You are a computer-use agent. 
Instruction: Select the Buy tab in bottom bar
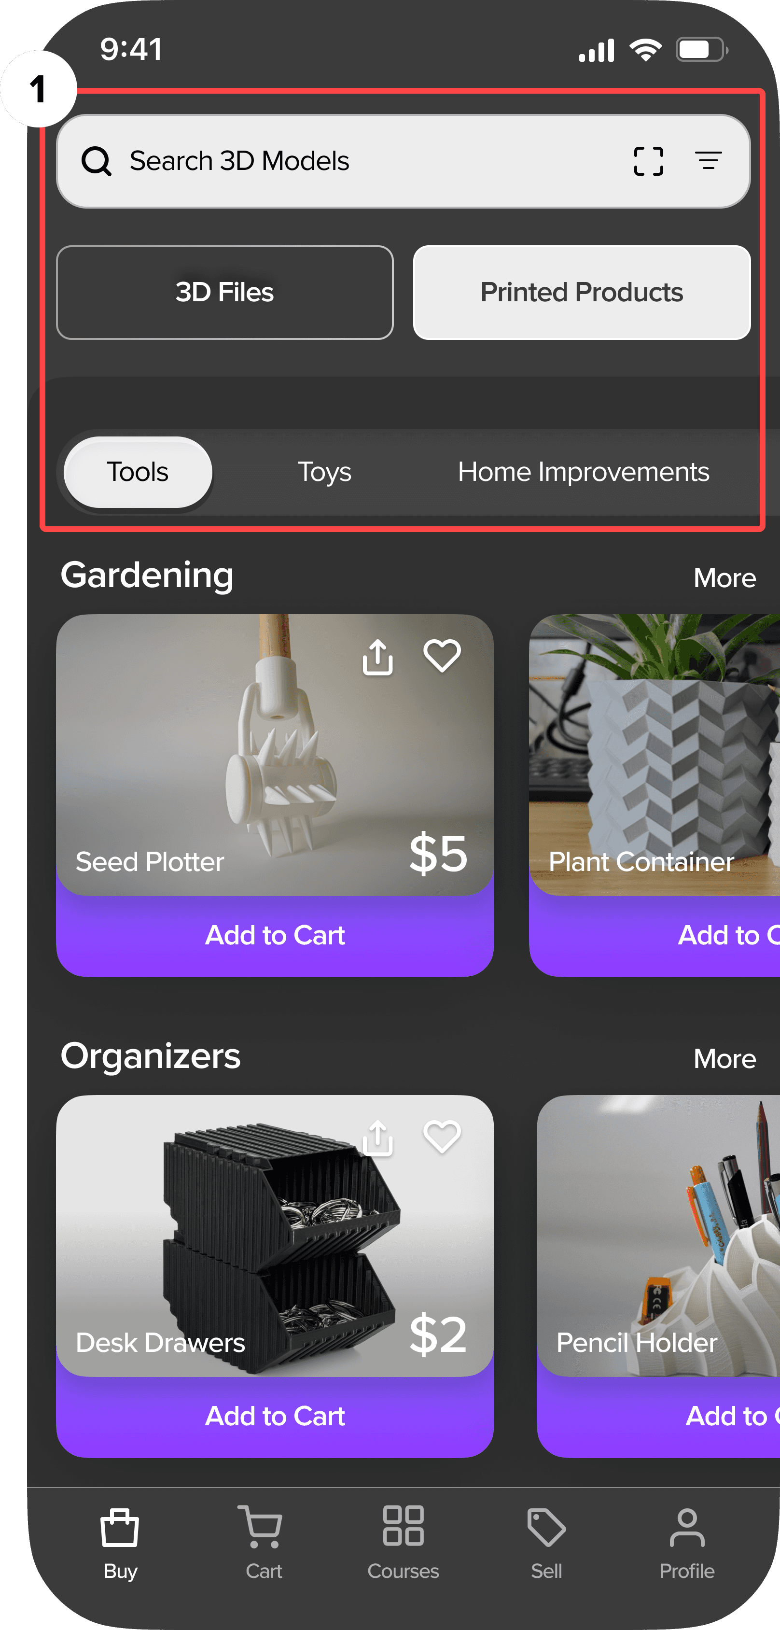120,1543
